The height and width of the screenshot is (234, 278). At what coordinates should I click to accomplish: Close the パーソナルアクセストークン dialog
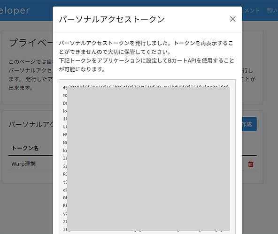232,19
